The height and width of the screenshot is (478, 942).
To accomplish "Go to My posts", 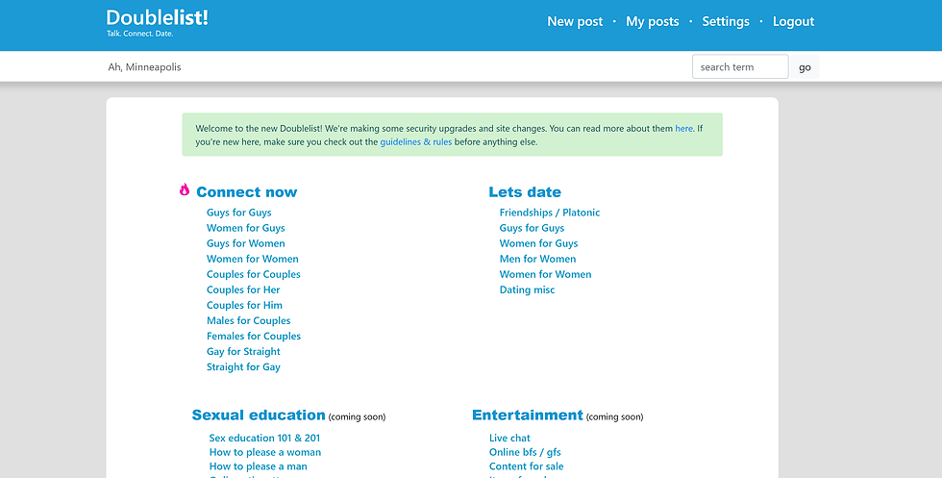I will click(653, 22).
